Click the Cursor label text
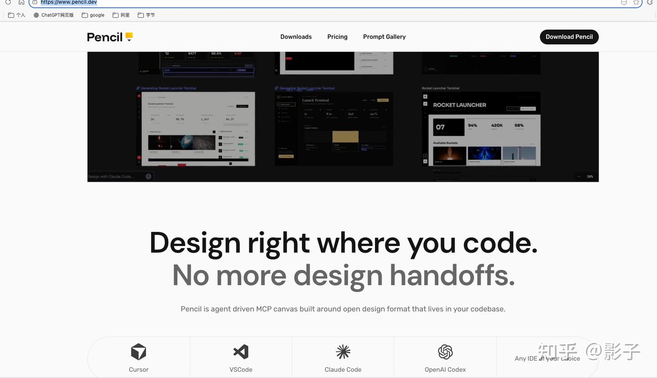 pos(139,370)
